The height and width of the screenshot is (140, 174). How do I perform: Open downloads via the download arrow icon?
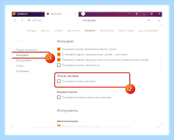(x=159, y=20)
